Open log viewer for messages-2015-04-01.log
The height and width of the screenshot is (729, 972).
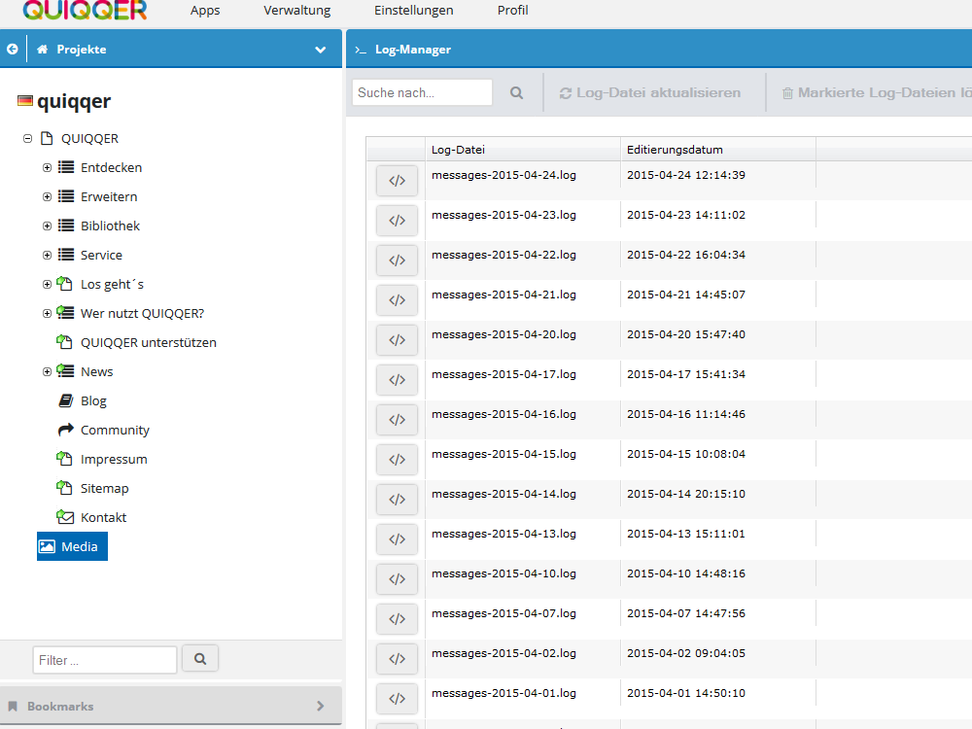point(397,699)
